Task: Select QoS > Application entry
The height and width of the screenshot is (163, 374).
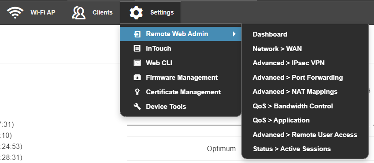Action: (x=281, y=120)
